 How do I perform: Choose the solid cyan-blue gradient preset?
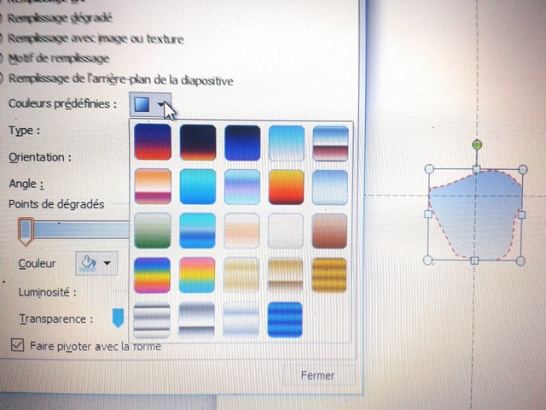197,185
